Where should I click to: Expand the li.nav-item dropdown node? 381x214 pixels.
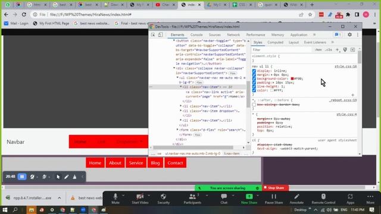tap(181, 111)
